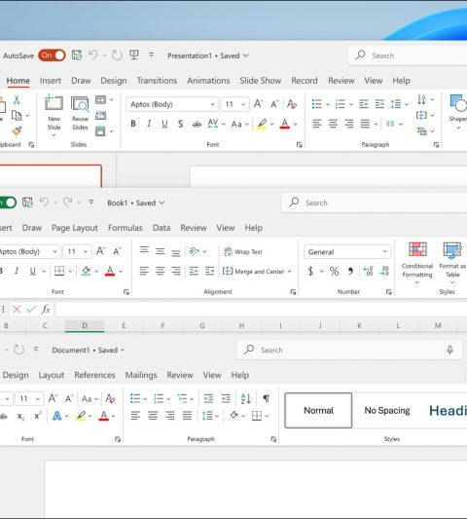Open the Slide Show tab

pyautogui.click(x=261, y=81)
